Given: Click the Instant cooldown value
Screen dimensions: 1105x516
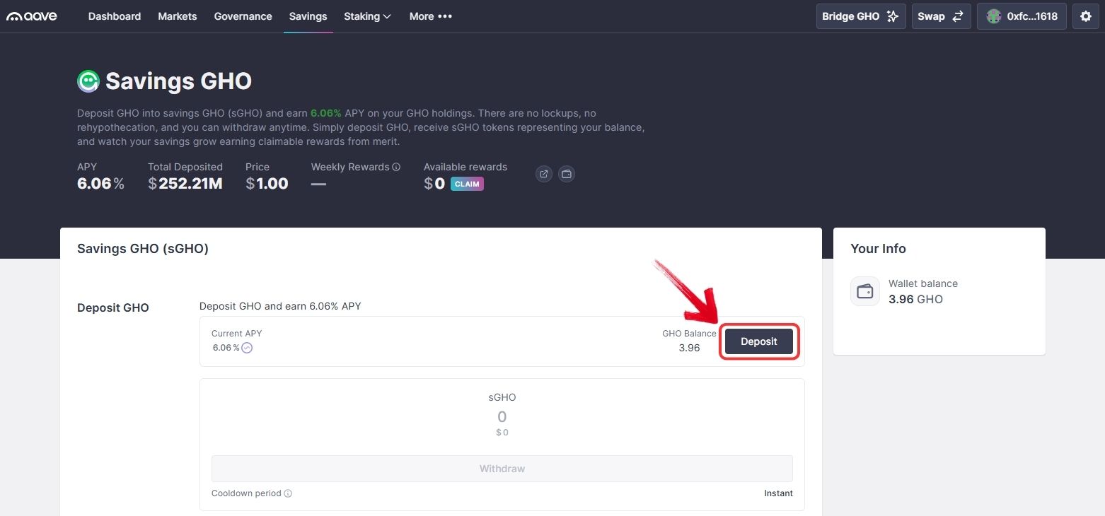Looking at the screenshot, I should 778,493.
